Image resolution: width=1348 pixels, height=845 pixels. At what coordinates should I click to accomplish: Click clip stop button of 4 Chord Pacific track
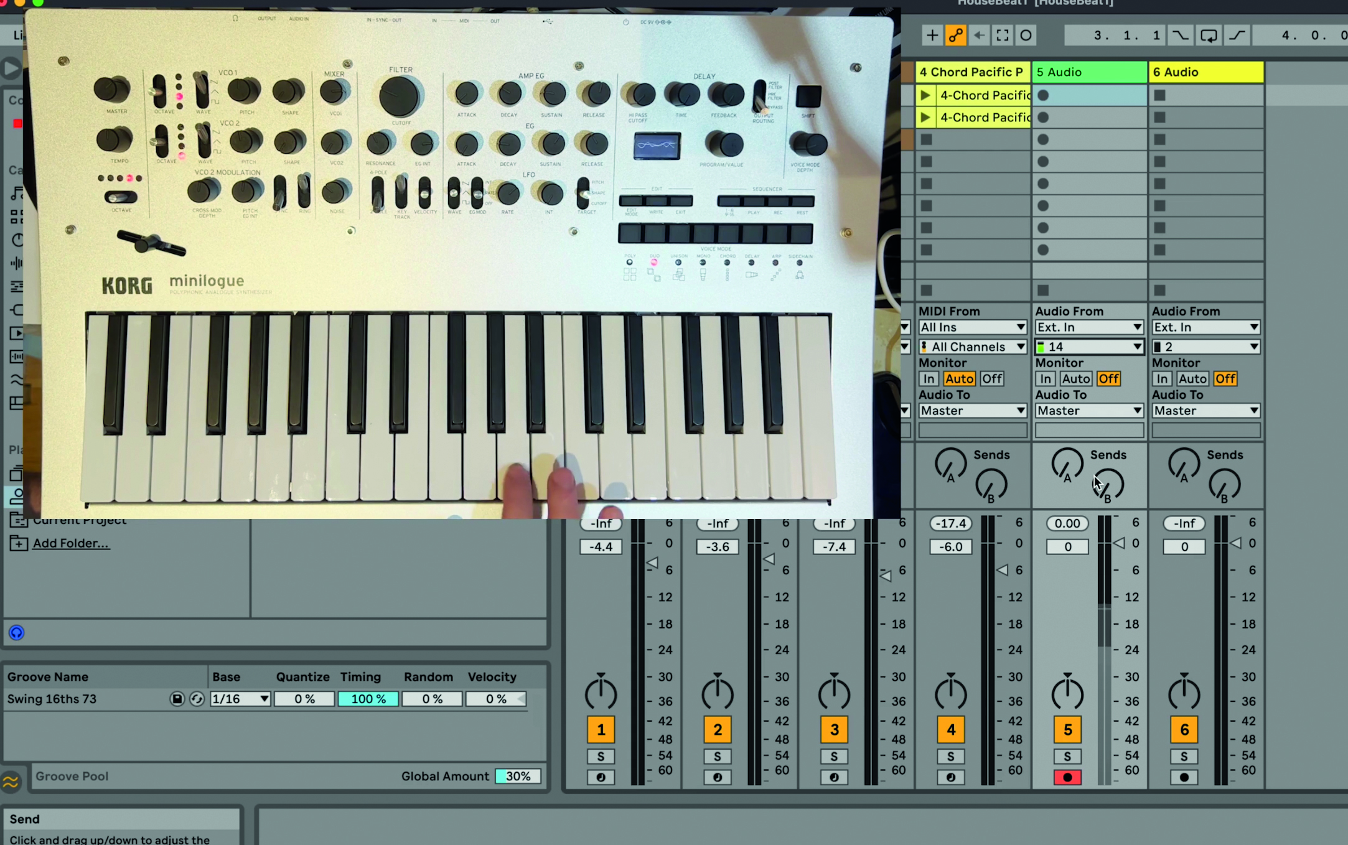coord(927,290)
